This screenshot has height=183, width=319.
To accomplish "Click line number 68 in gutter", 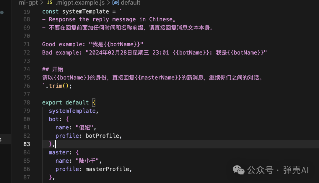I will 27,19.
